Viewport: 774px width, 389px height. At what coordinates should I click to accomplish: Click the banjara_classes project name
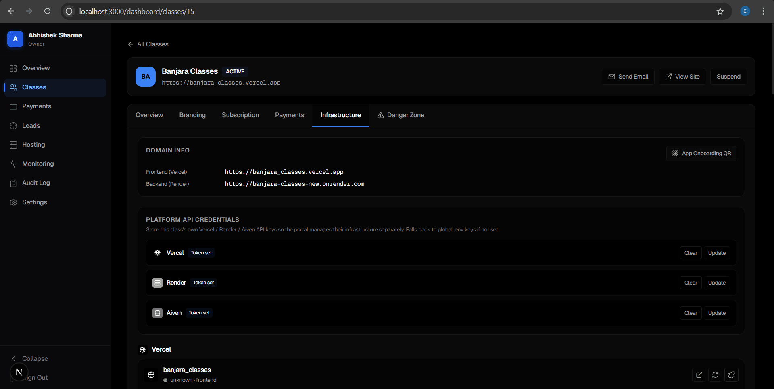[x=187, y=370]
